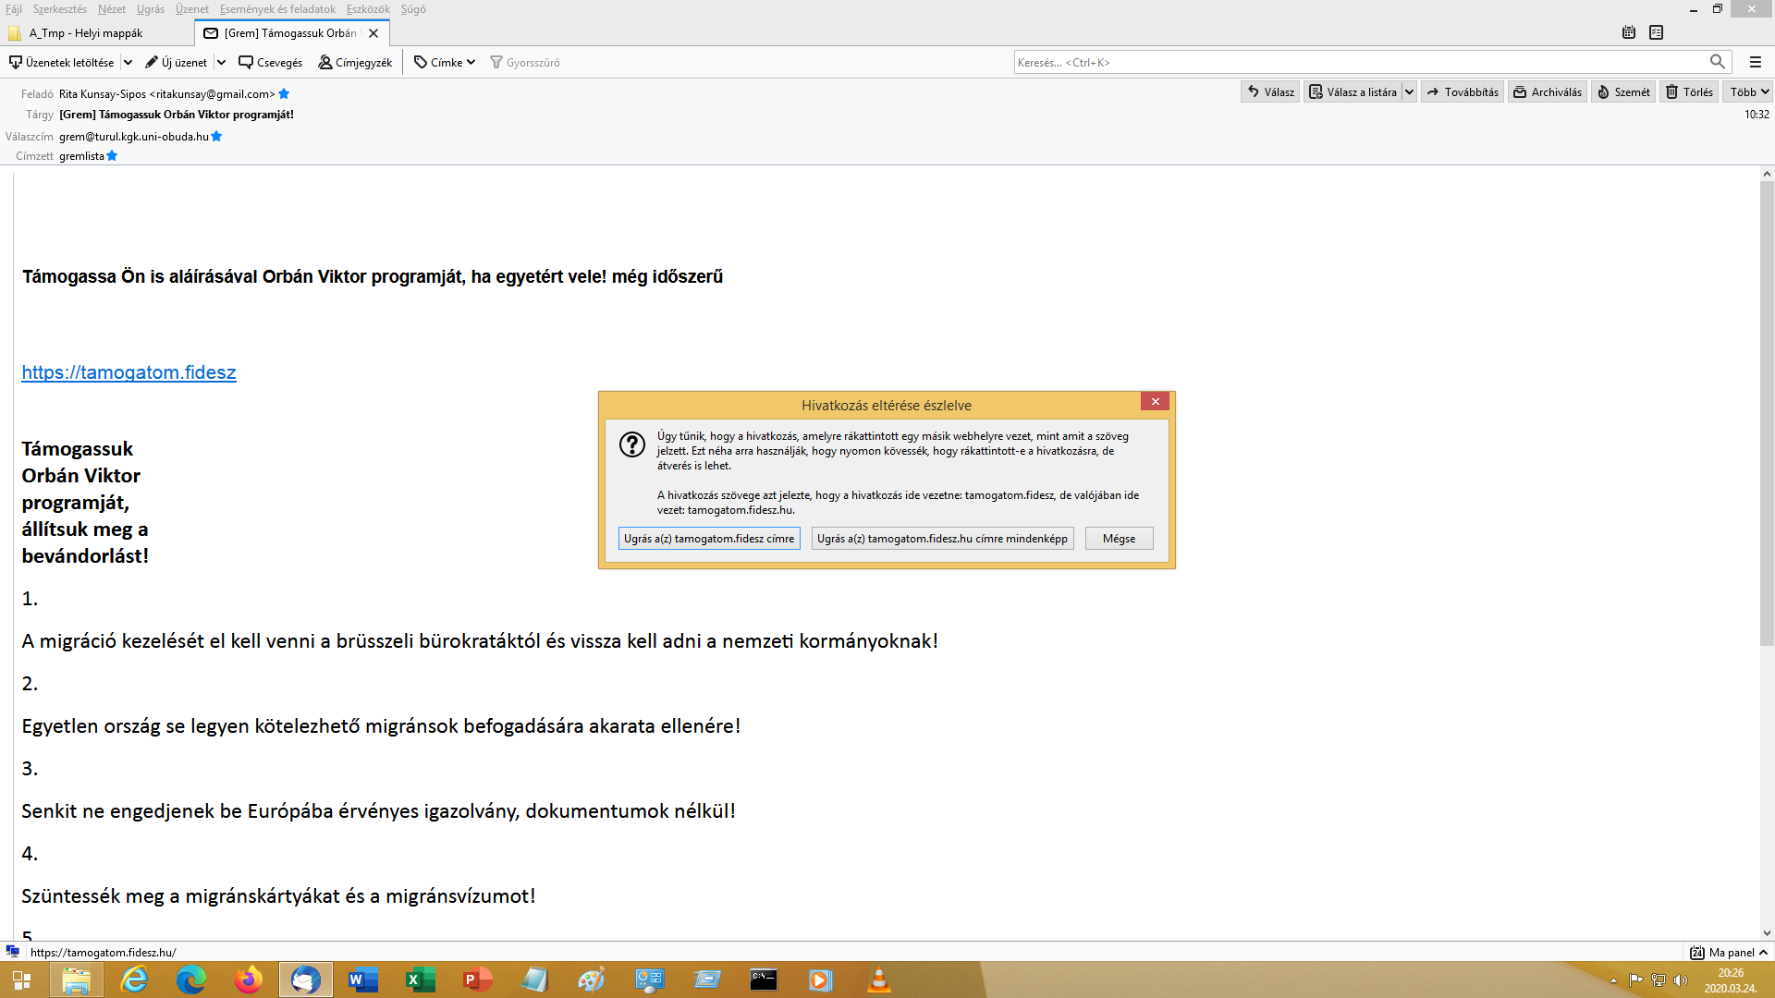The image size is (1775, 998).
Task: Click Válasz a listára button
Action: [1353, 91]
